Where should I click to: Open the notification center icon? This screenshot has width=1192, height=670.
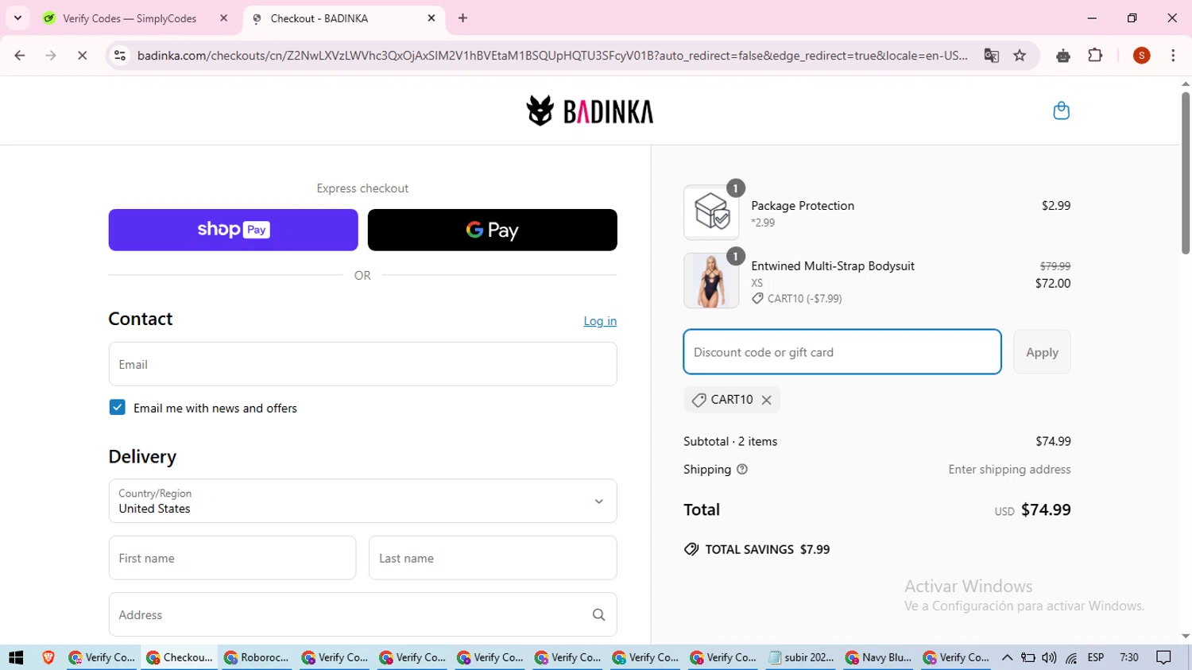pyautogui.click(x=1164, y=657)
